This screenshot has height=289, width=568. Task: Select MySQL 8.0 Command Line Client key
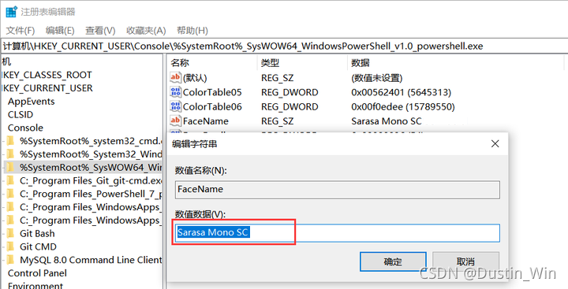(91, 260)
